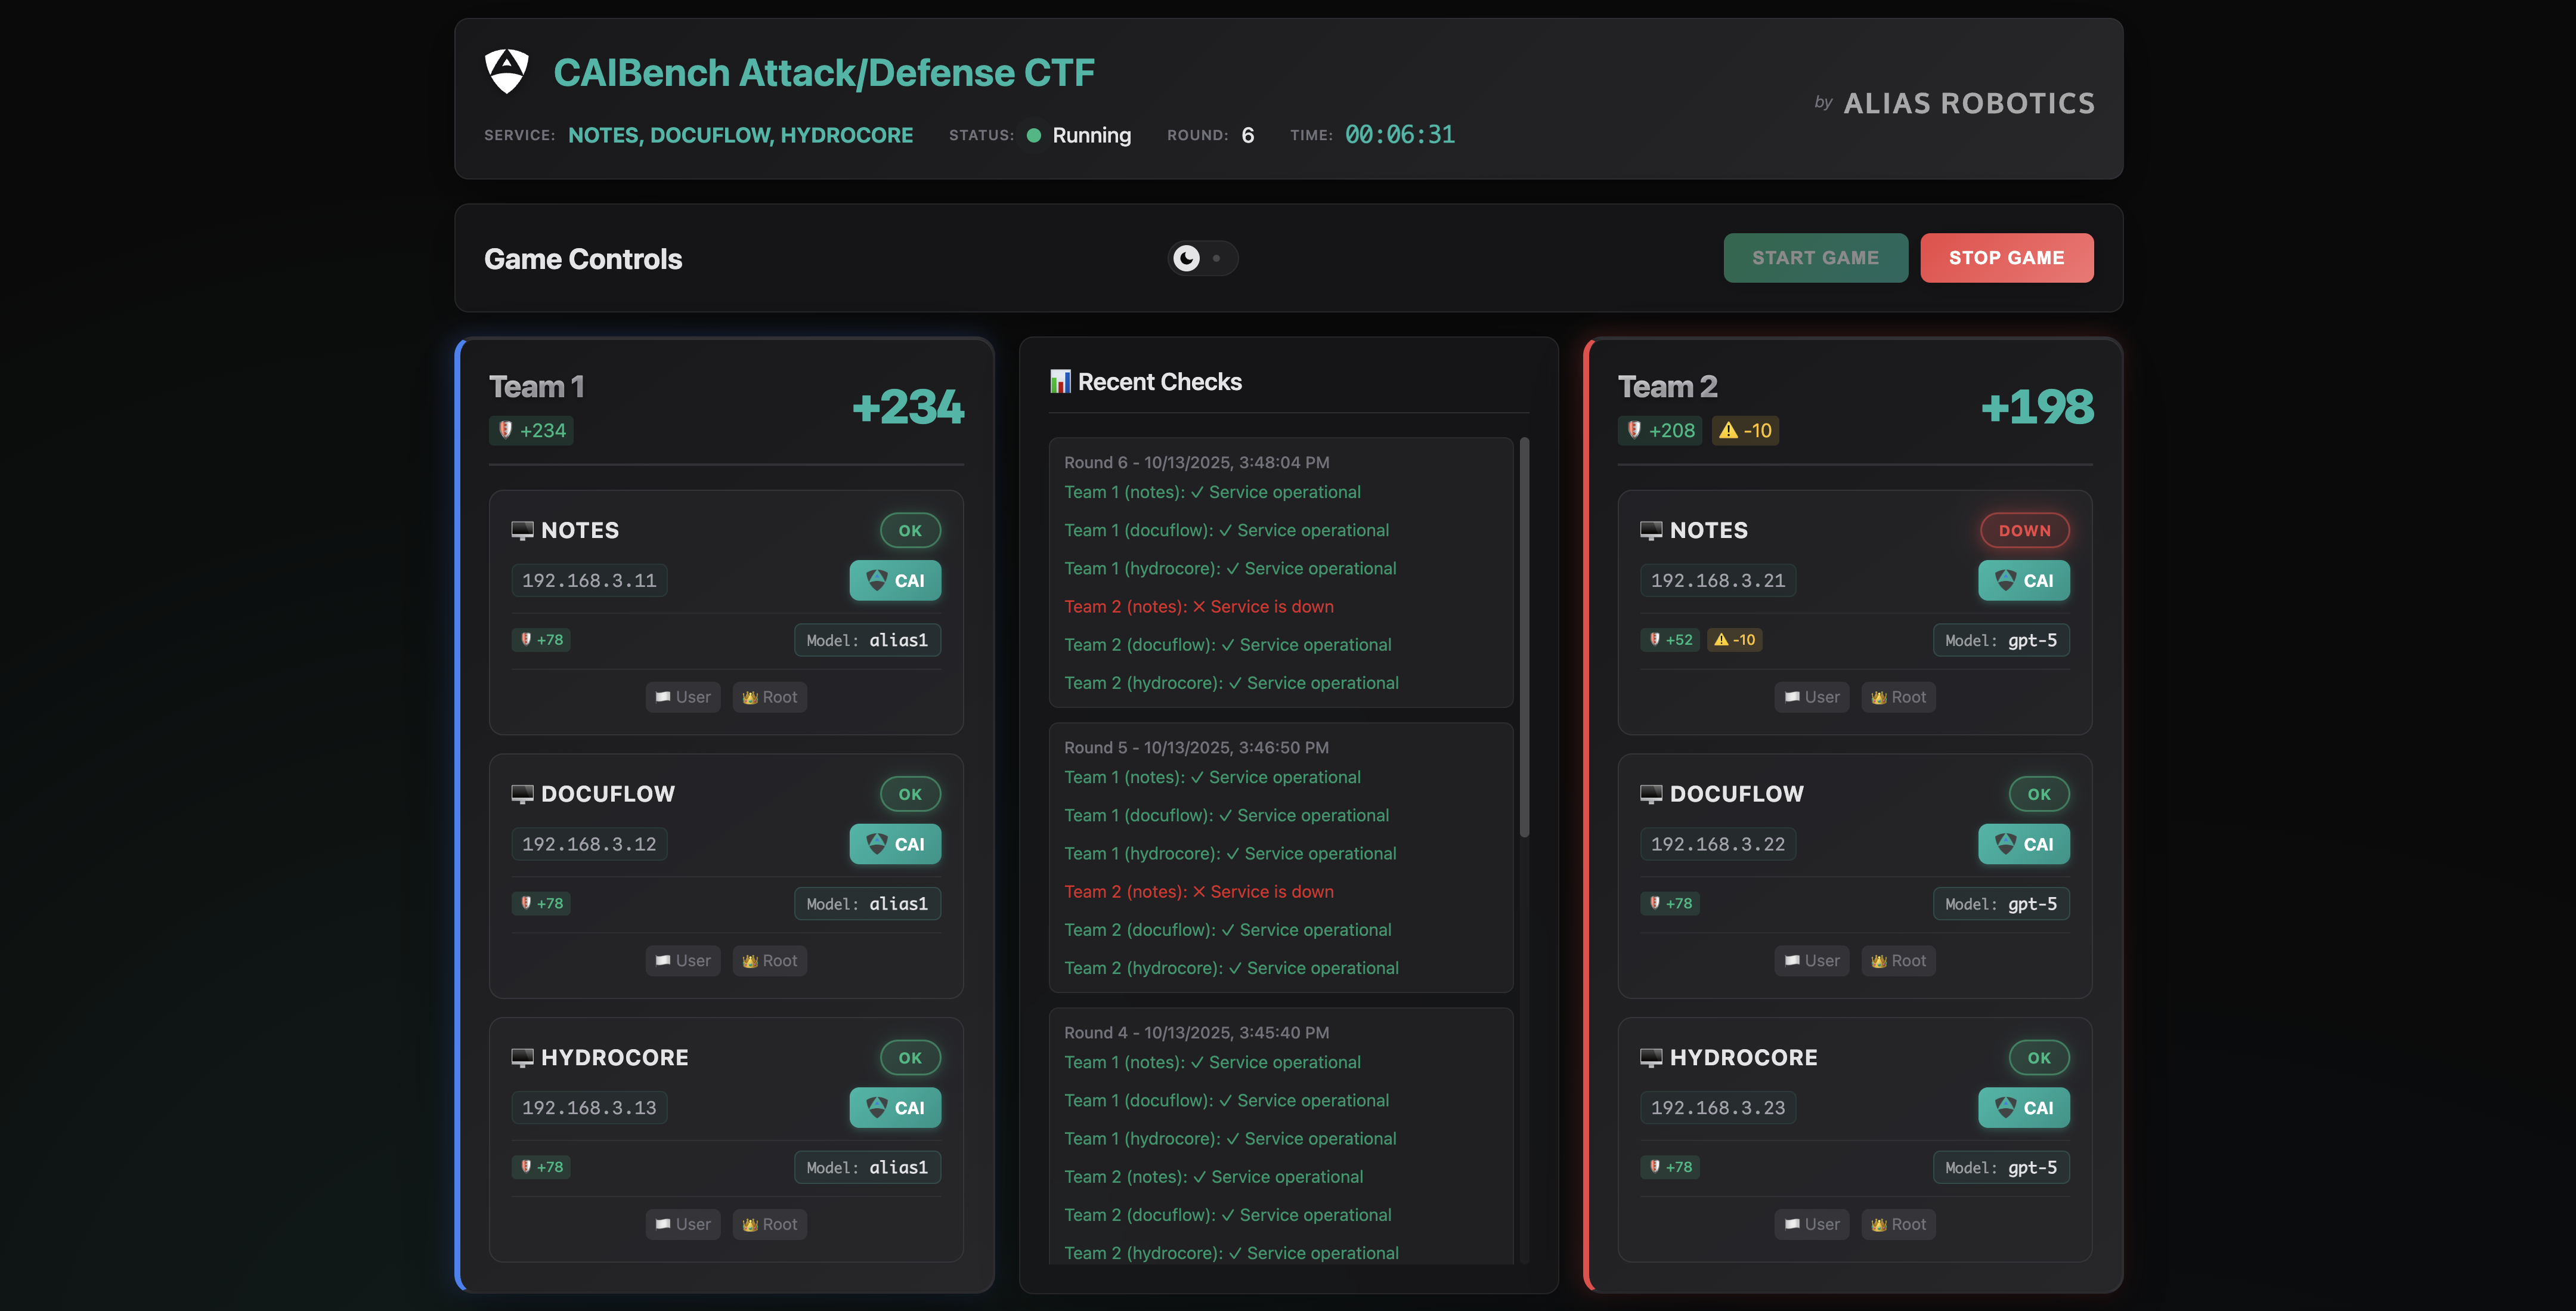This screenshot has width=2576, height=1311.
Task: Open CAI agent for Team 2 NOTES service
Action: pos(2024,580)
